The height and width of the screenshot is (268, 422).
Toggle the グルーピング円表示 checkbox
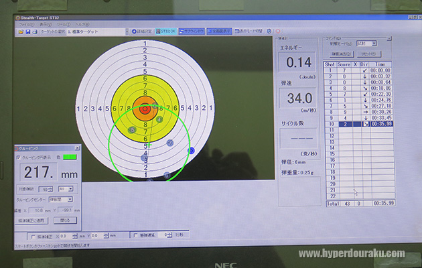tap(18, 157)
